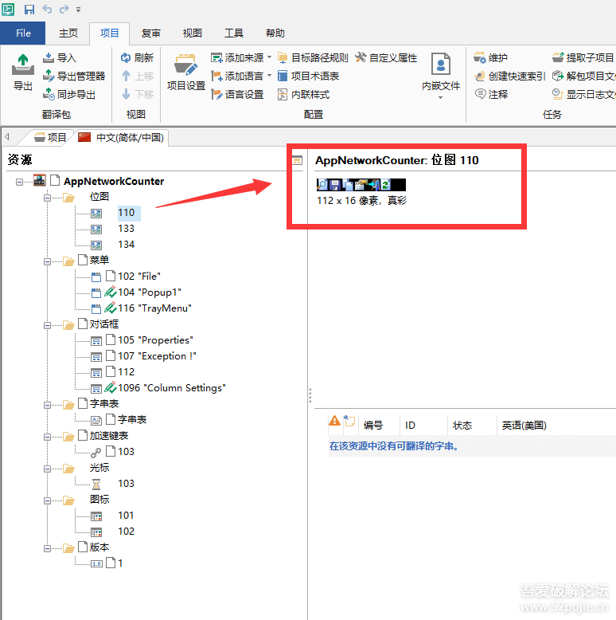The image size is (616, 620).
Task: Select the 项目 document tab
Action: point(50,137)
